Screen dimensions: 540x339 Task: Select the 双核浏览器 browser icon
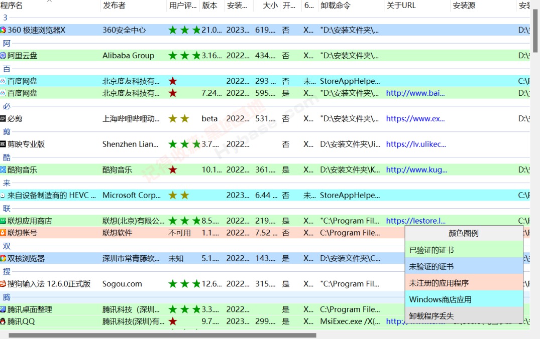(x=3, y=258)
